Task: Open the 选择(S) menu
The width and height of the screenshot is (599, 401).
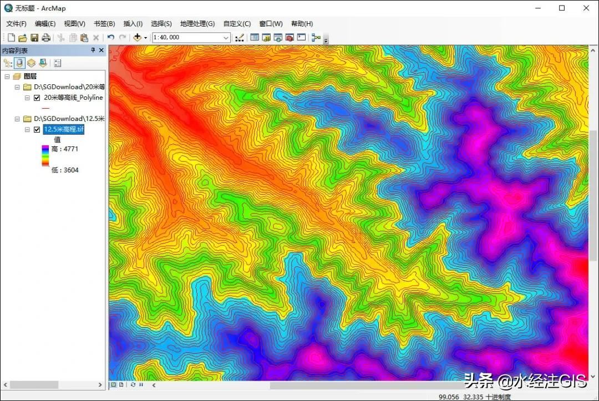Action: [x=161, y=24]
